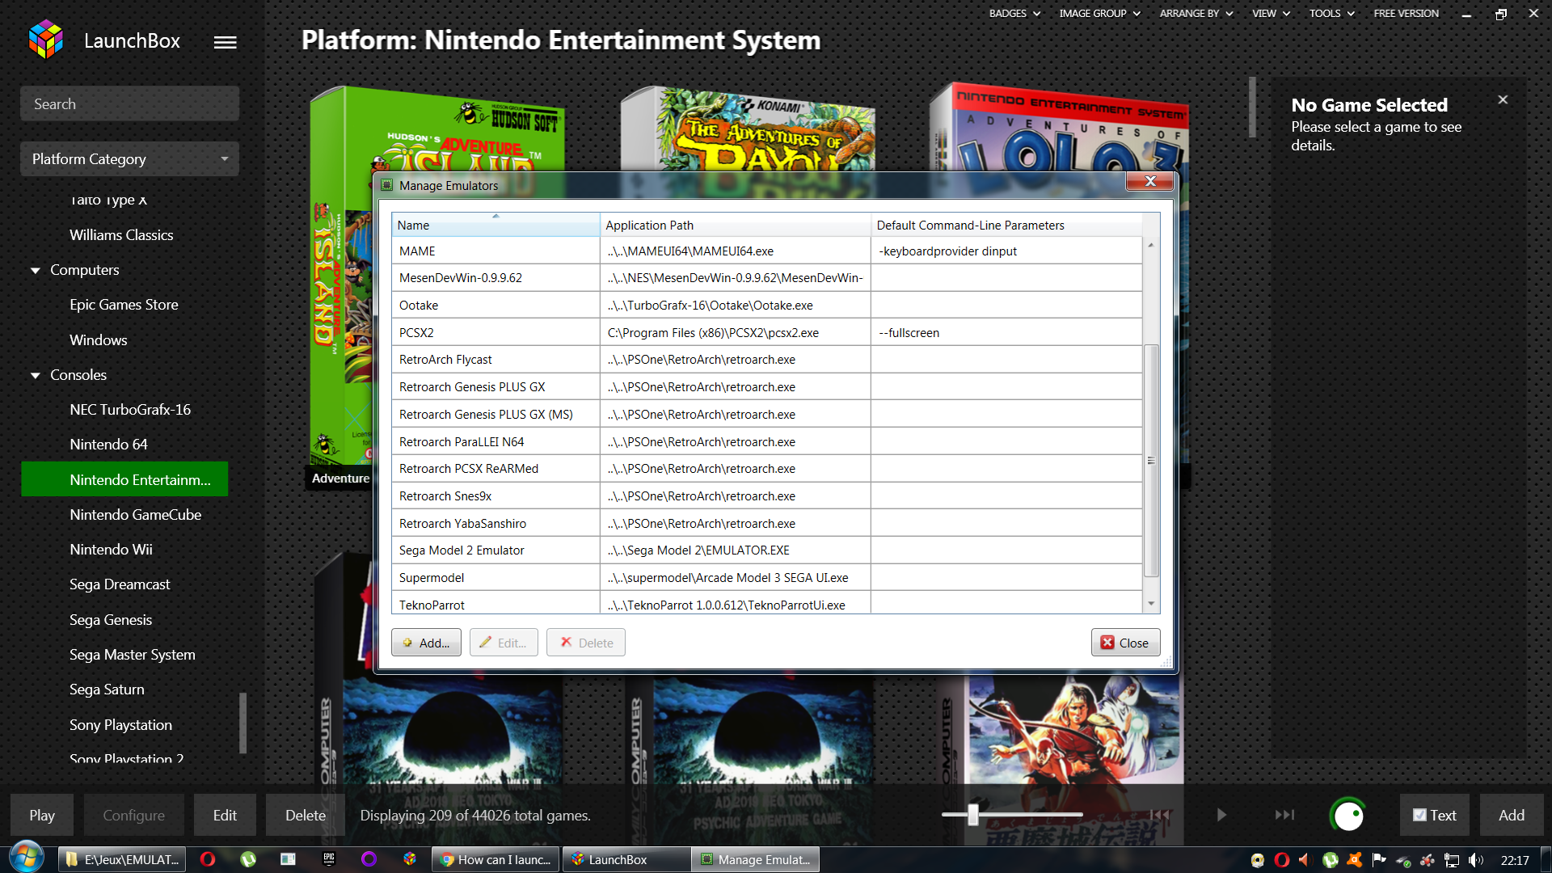This screenshot has width=1552, height=873.
Task: Open Opera browser from taskbar
Action: click(x=208, y=859)
